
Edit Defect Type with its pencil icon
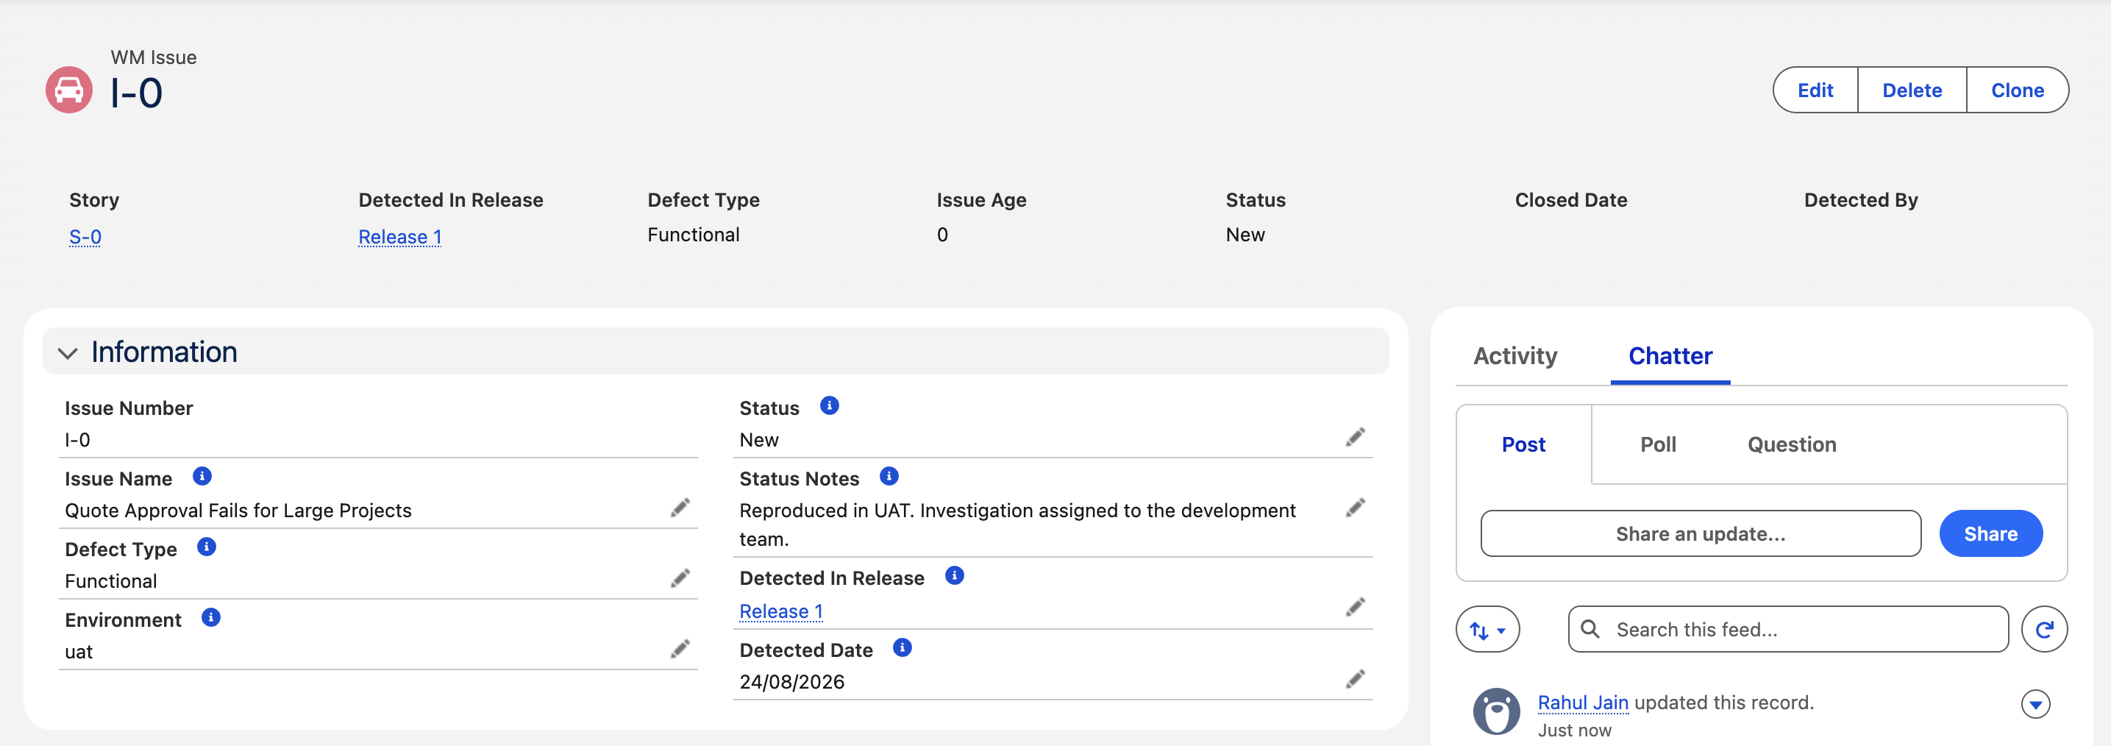click(680, 579)
